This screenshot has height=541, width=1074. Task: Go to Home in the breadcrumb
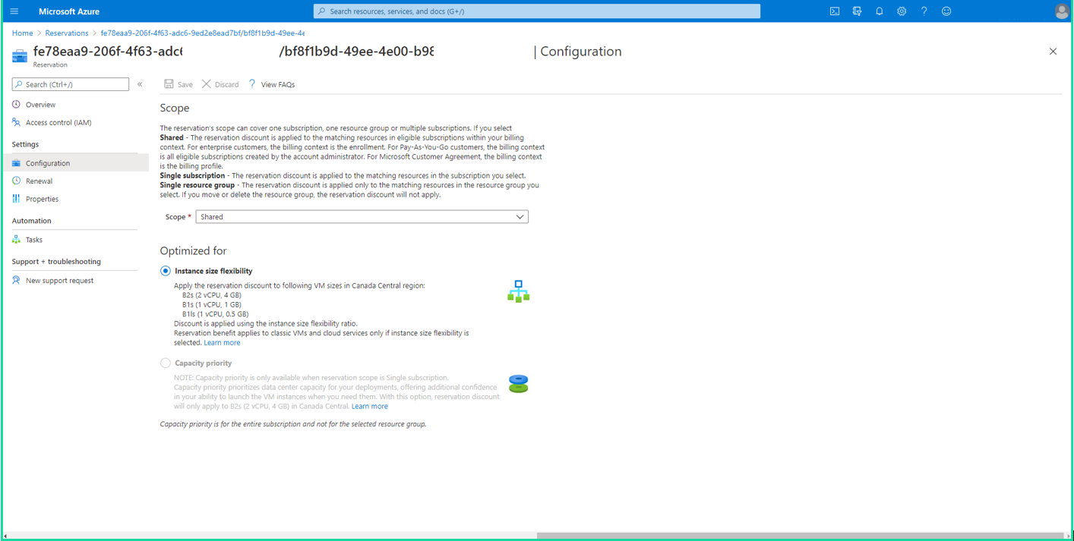pyautogui.click(x=23, y=33)
